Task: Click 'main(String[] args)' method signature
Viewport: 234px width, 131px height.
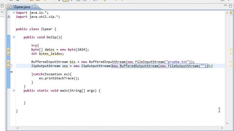Action: pos(78,91)
